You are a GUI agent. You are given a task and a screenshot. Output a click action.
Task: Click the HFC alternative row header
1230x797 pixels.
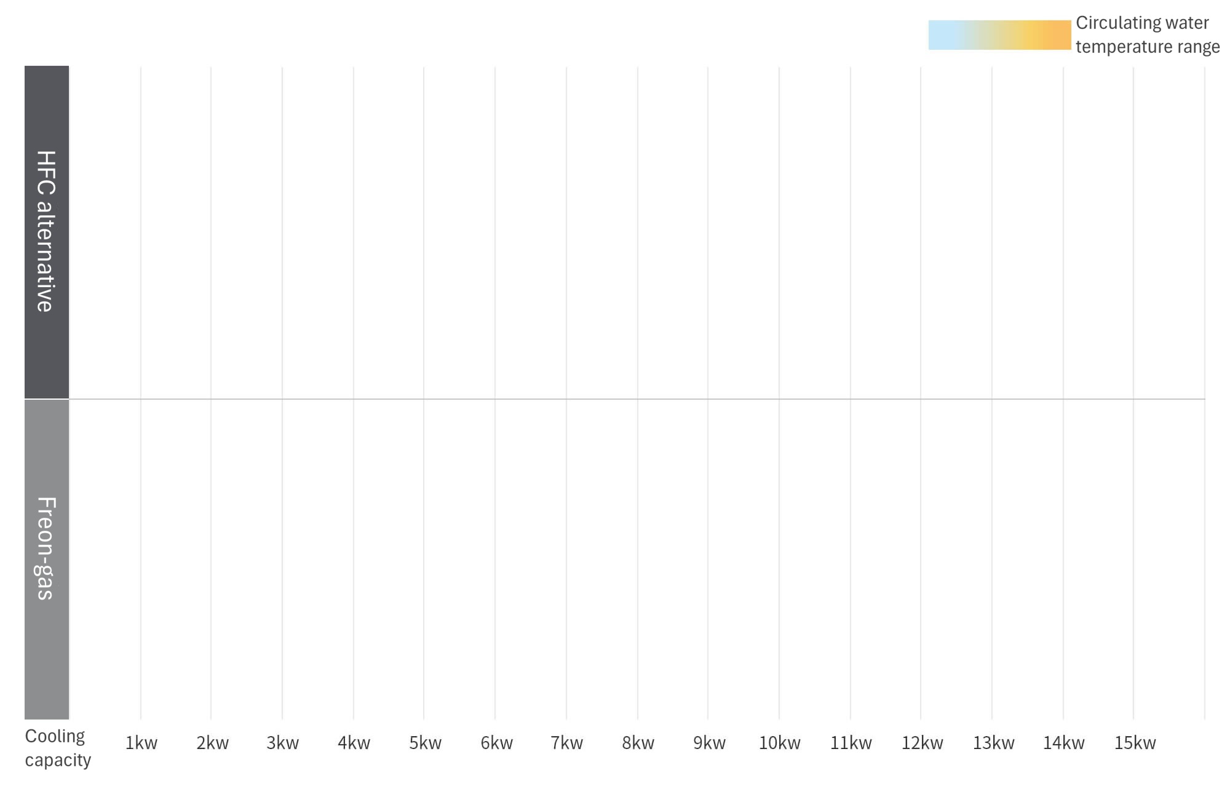[x=47, y=232]
